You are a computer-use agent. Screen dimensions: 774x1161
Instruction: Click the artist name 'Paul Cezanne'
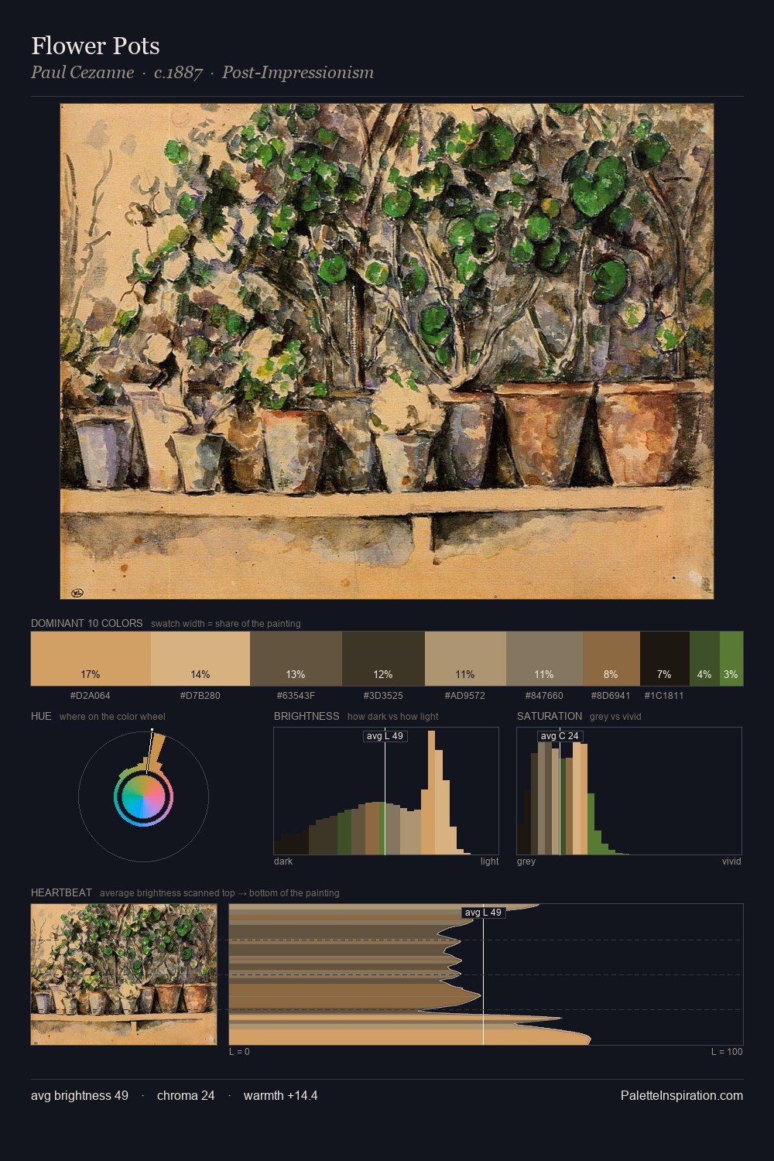pyautogui.click(x=82, y=73)
